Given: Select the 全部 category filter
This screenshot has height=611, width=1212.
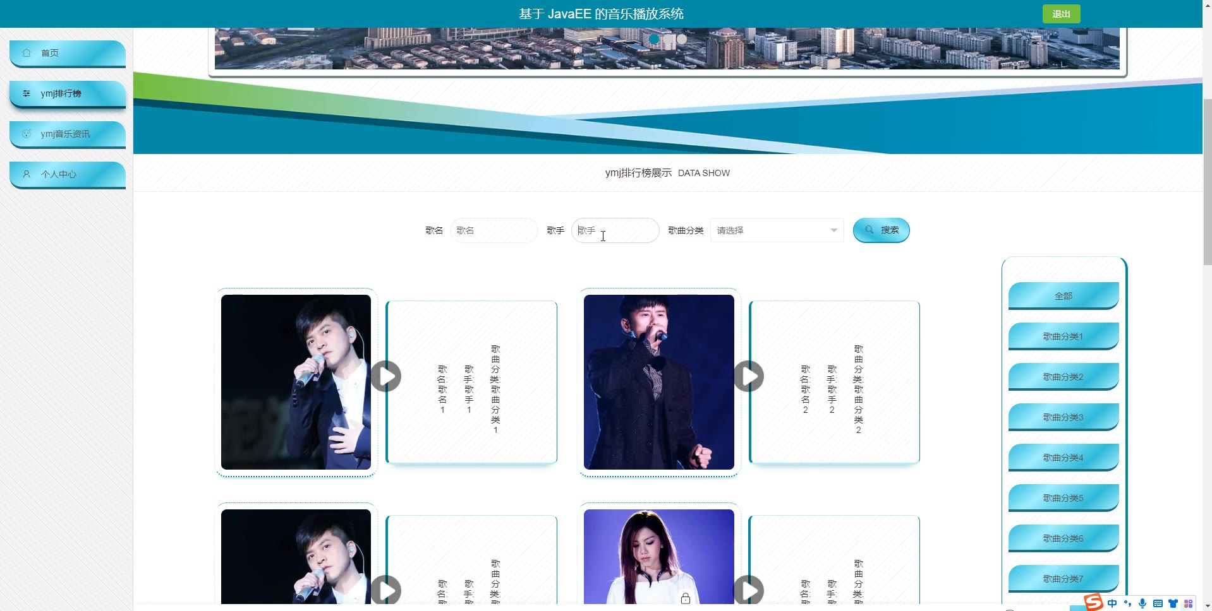Looking at the screenshot, I should [x=1064, y=295].
